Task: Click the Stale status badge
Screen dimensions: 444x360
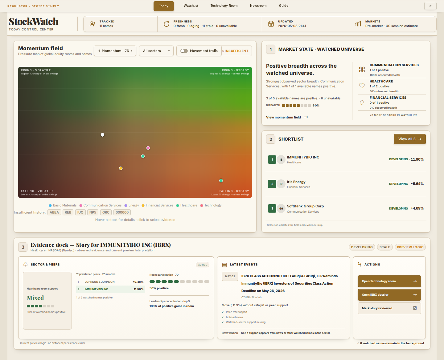Action: click(385, 247)
